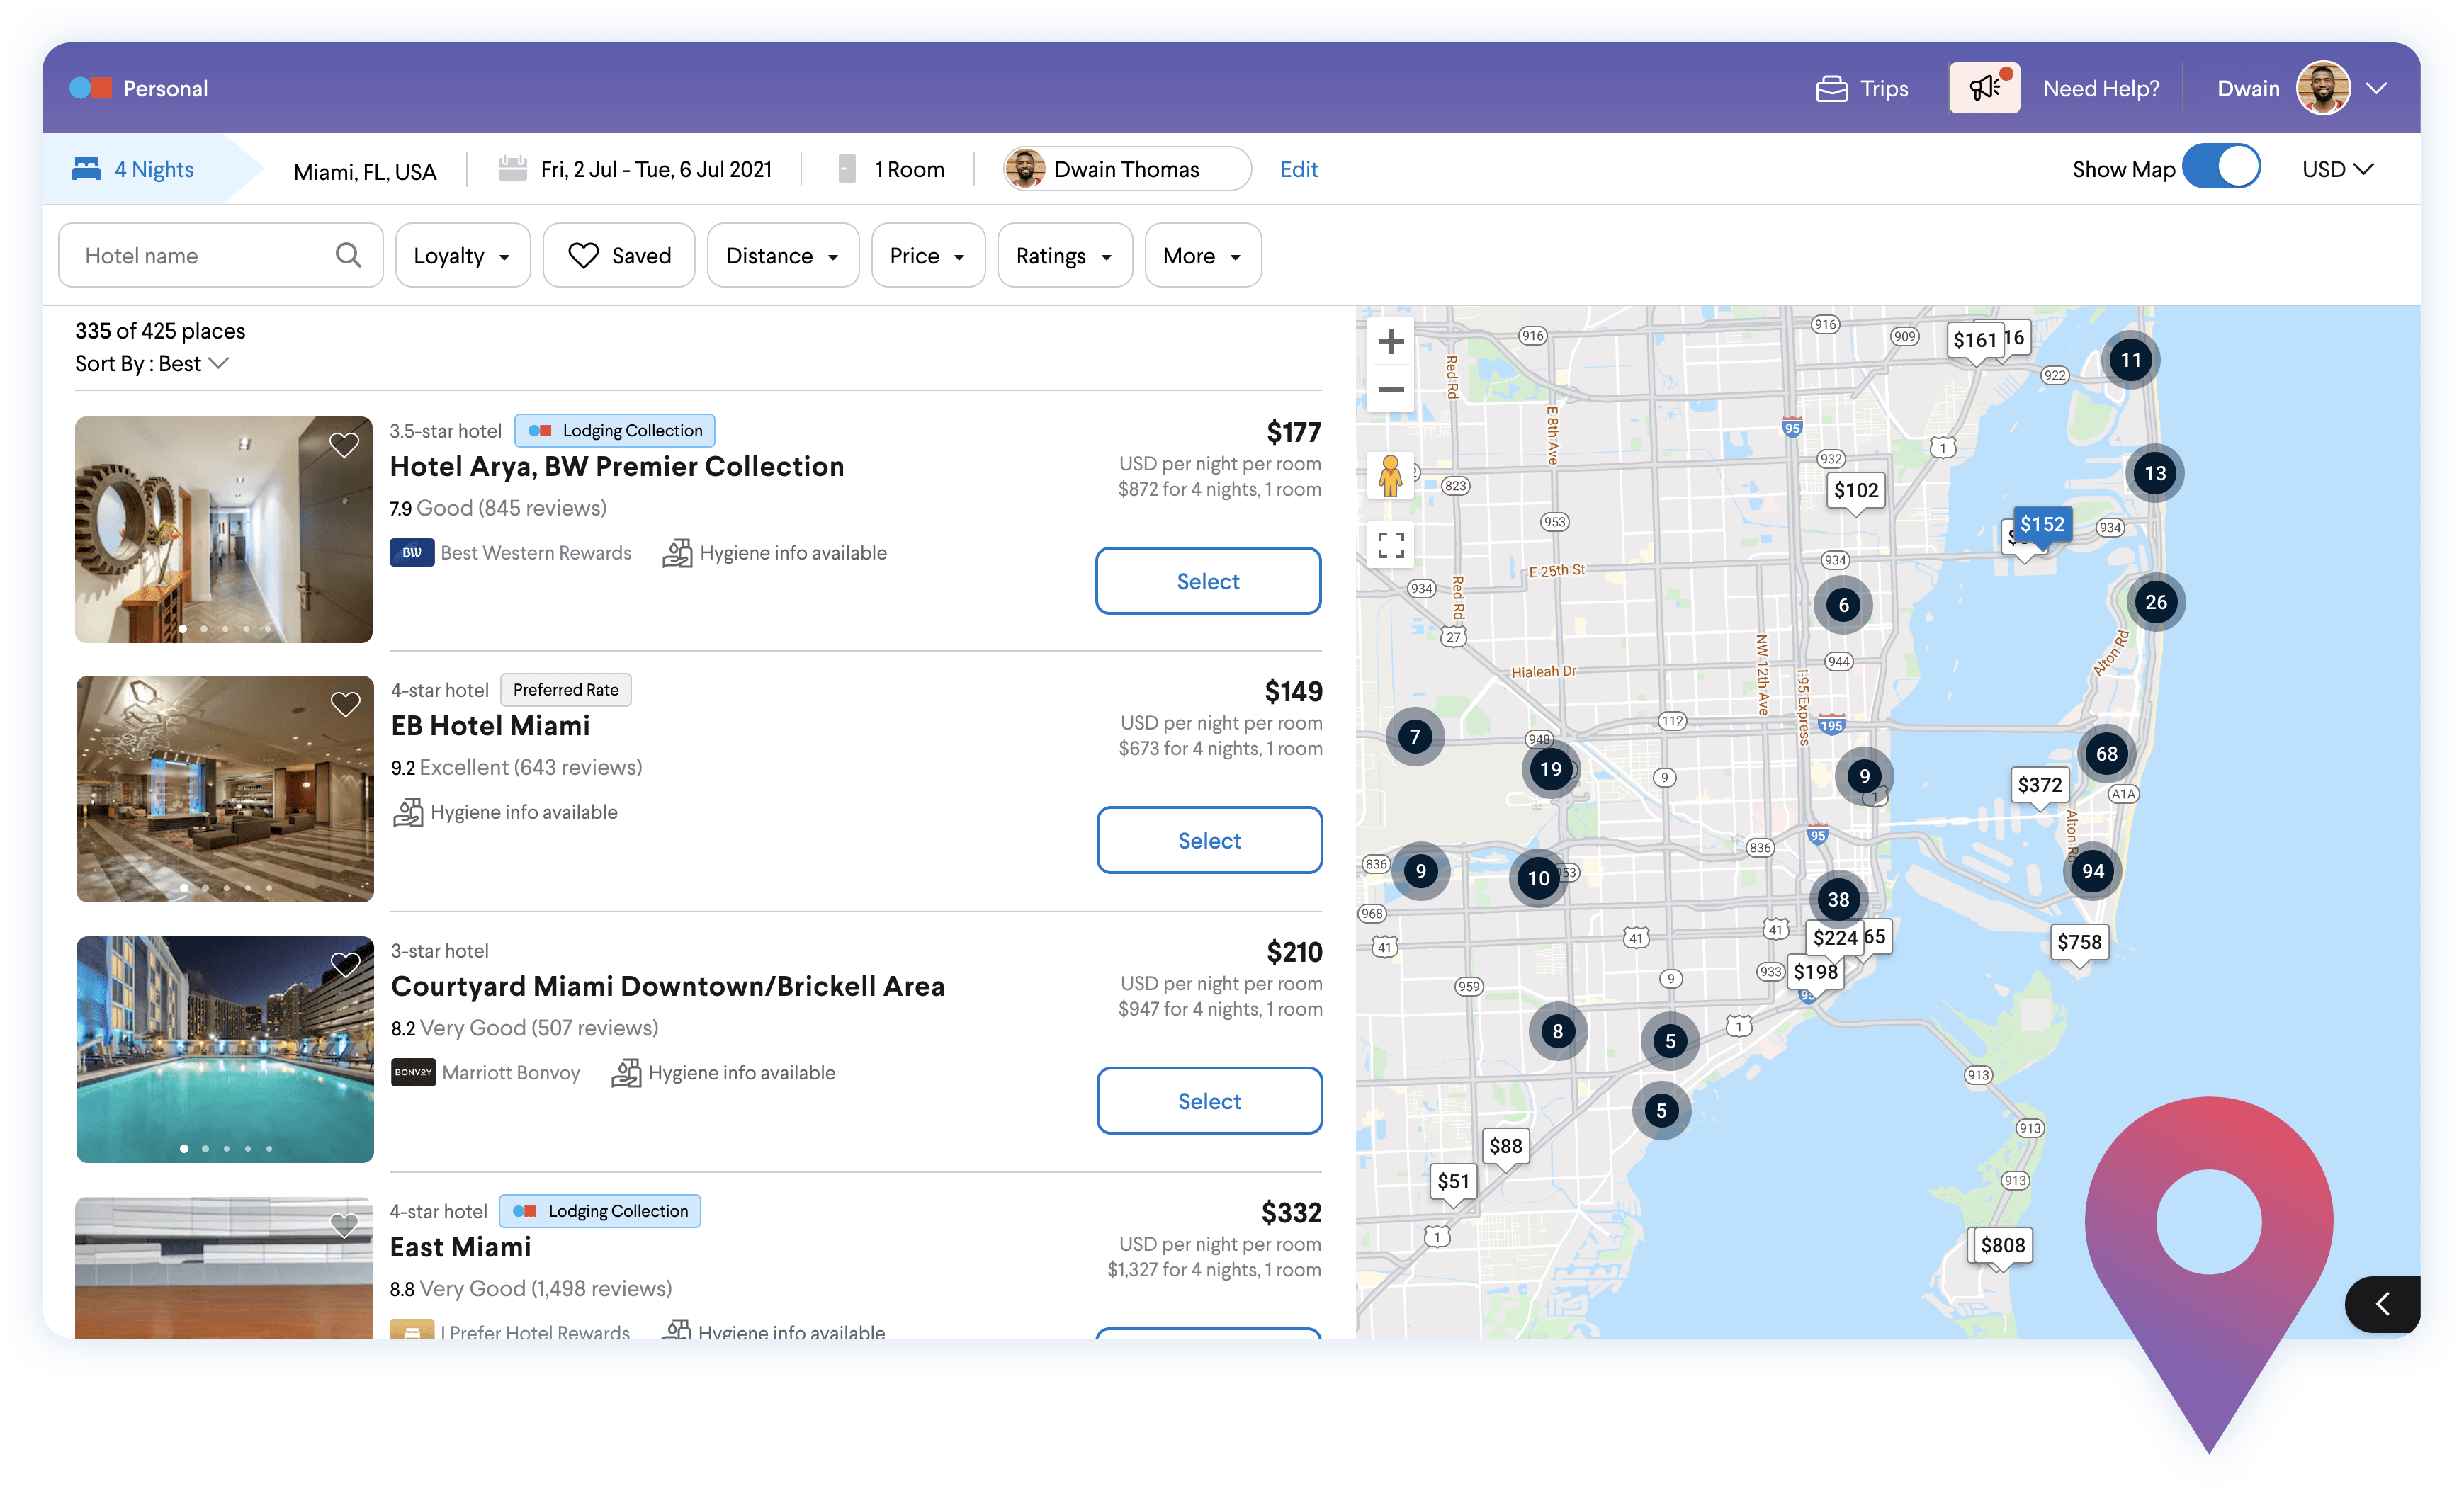
Task: Open the USD currency dropdown
Action: coord(2337,169)
